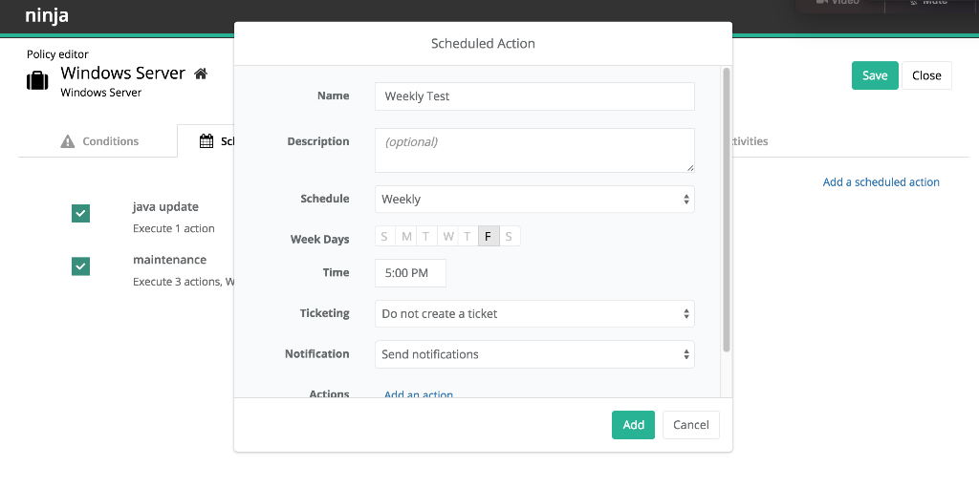Click into the Description text area
This screenshot has width=979, height=488.
coord(534,150)
